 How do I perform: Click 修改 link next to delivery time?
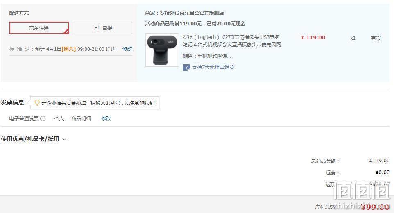click(127, 49)
